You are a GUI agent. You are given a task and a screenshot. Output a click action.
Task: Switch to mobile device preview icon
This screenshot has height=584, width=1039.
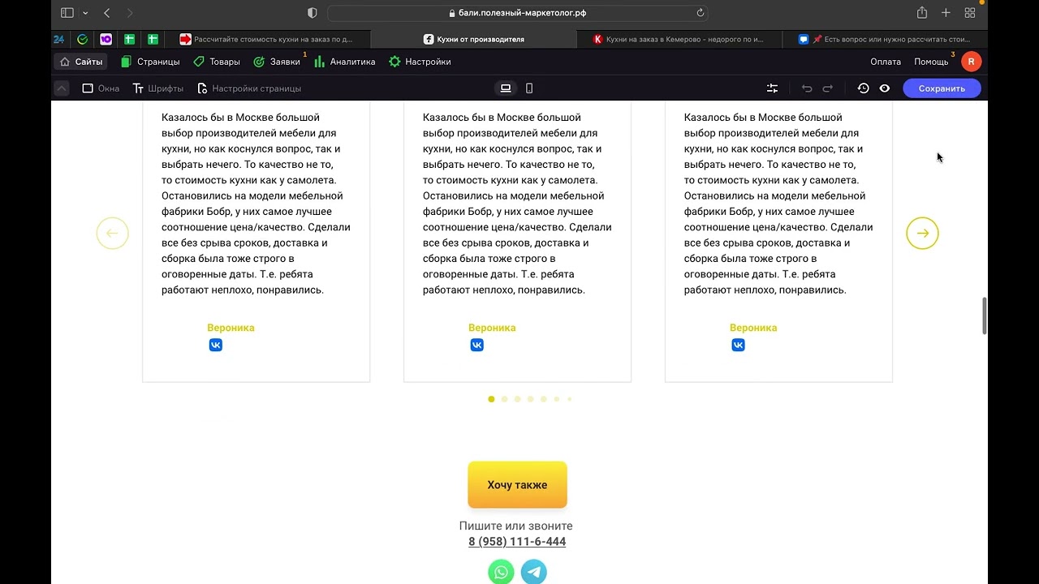pos(529,88)
